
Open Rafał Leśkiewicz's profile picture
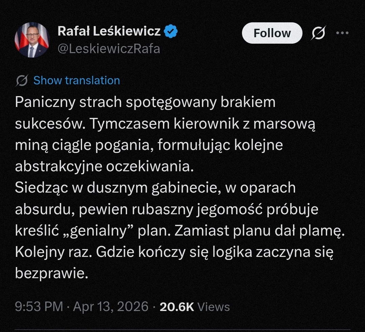point(32,40)
